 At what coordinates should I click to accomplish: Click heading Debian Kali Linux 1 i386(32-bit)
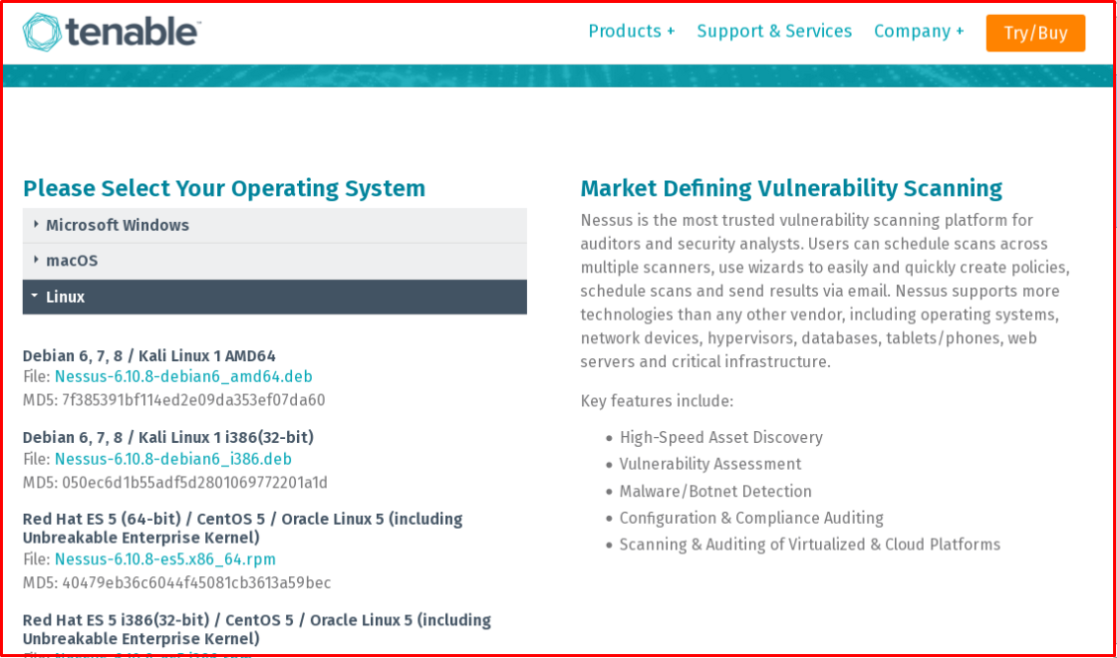click(168, 437)
